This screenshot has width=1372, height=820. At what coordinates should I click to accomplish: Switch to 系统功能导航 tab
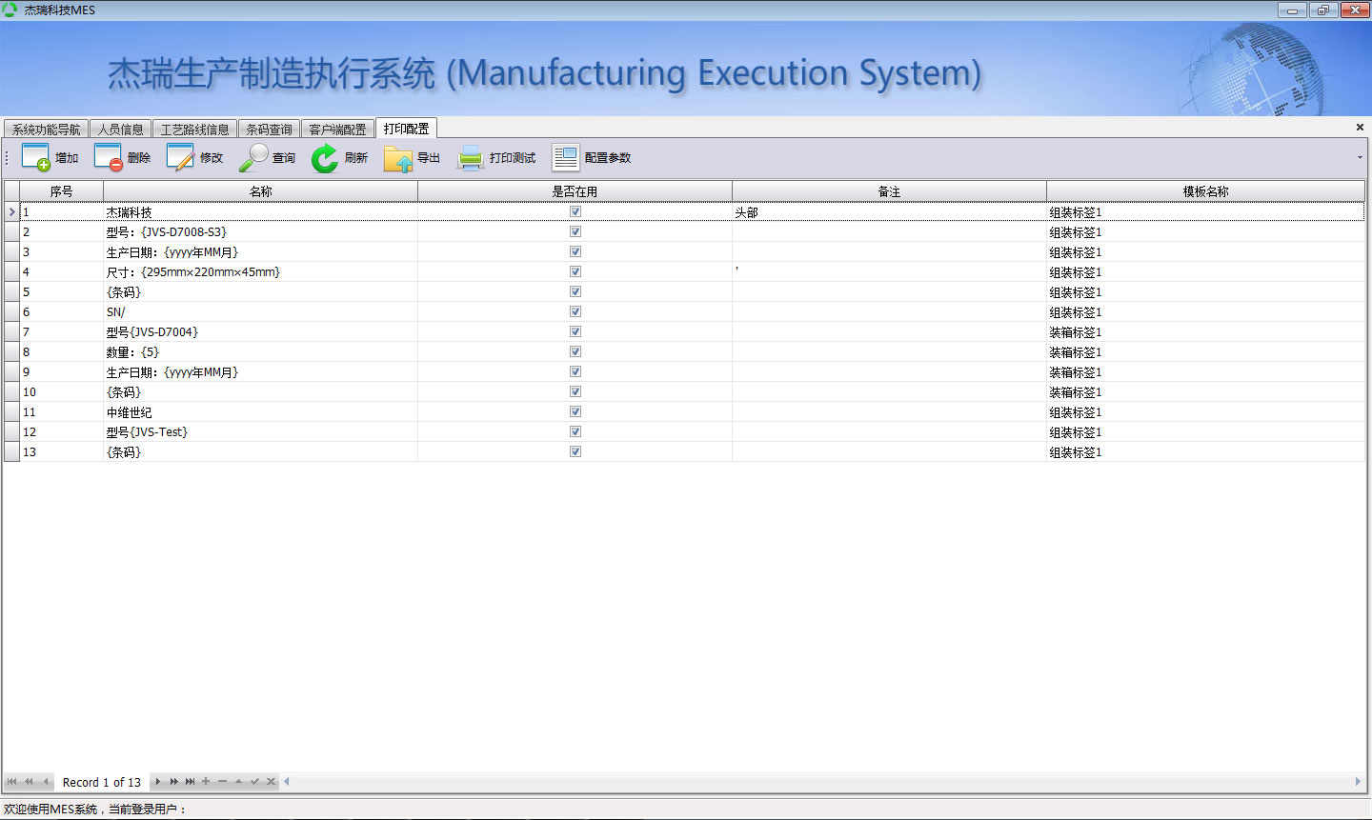46,130
